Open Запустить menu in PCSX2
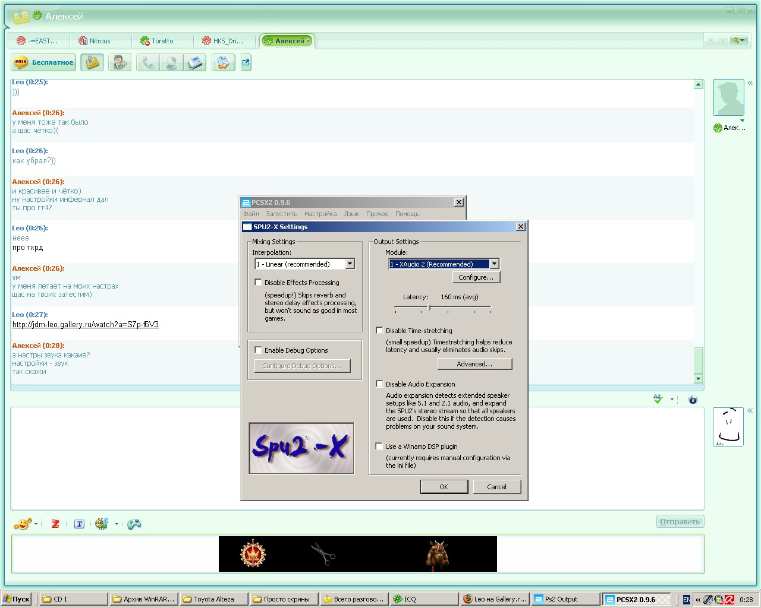761x608 pixels. pyautogui.click(x=282, y=214)
